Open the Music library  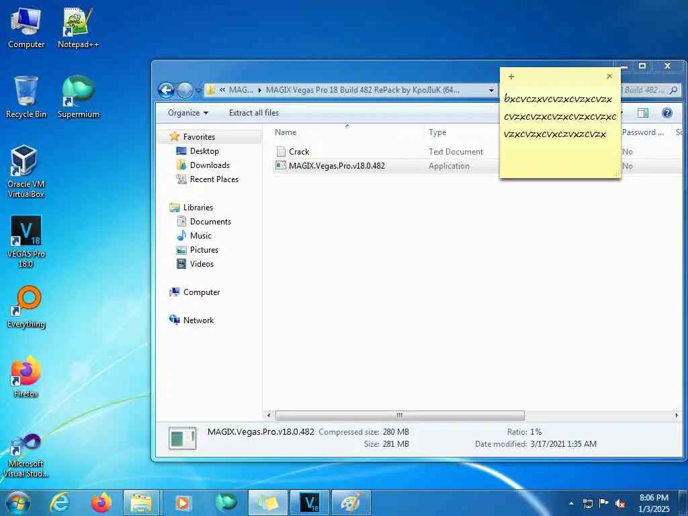click(200, 236)
